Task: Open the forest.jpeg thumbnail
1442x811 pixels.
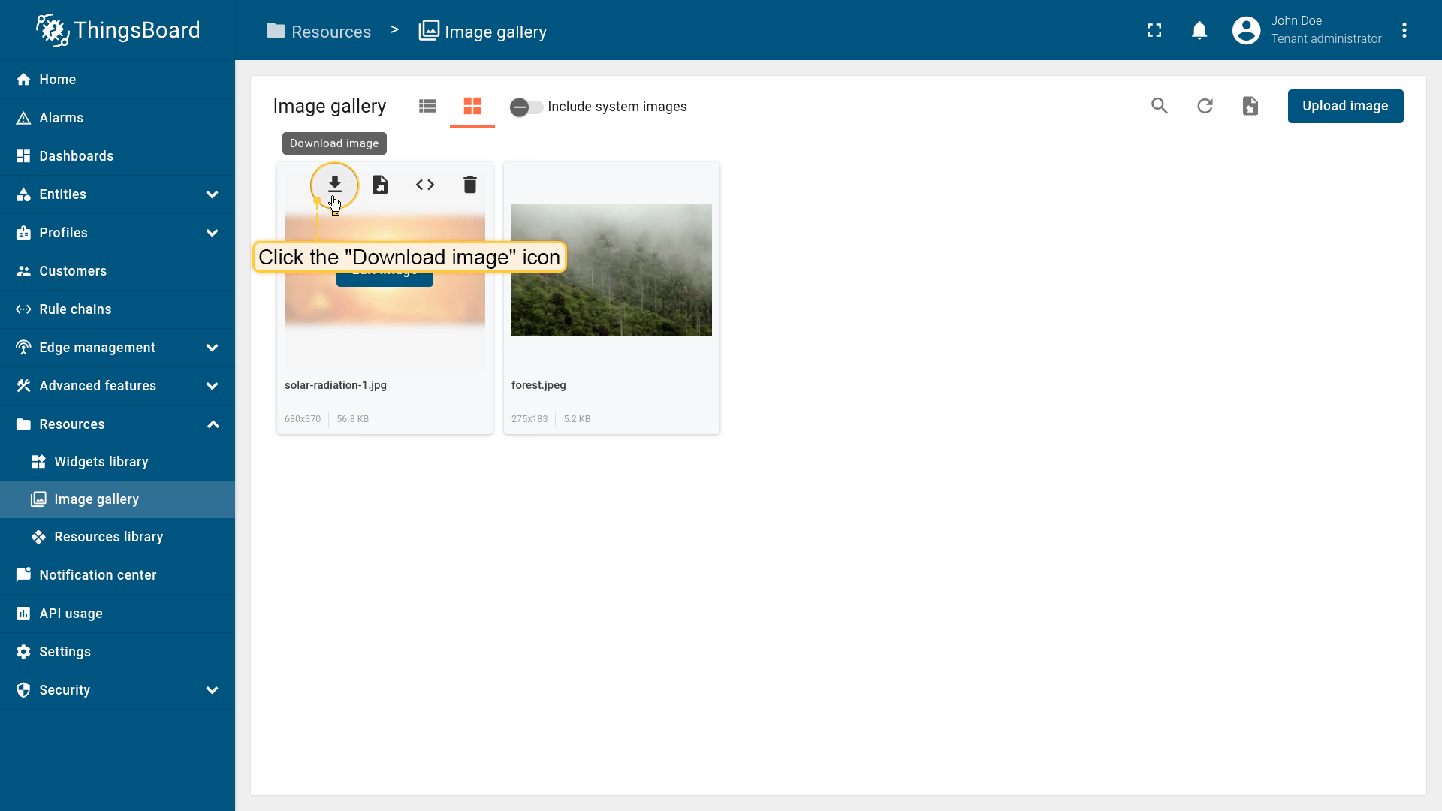Action: coord(611,270)
